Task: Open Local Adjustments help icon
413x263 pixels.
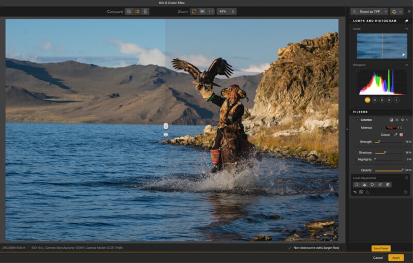Action: [x=406, y=178]
